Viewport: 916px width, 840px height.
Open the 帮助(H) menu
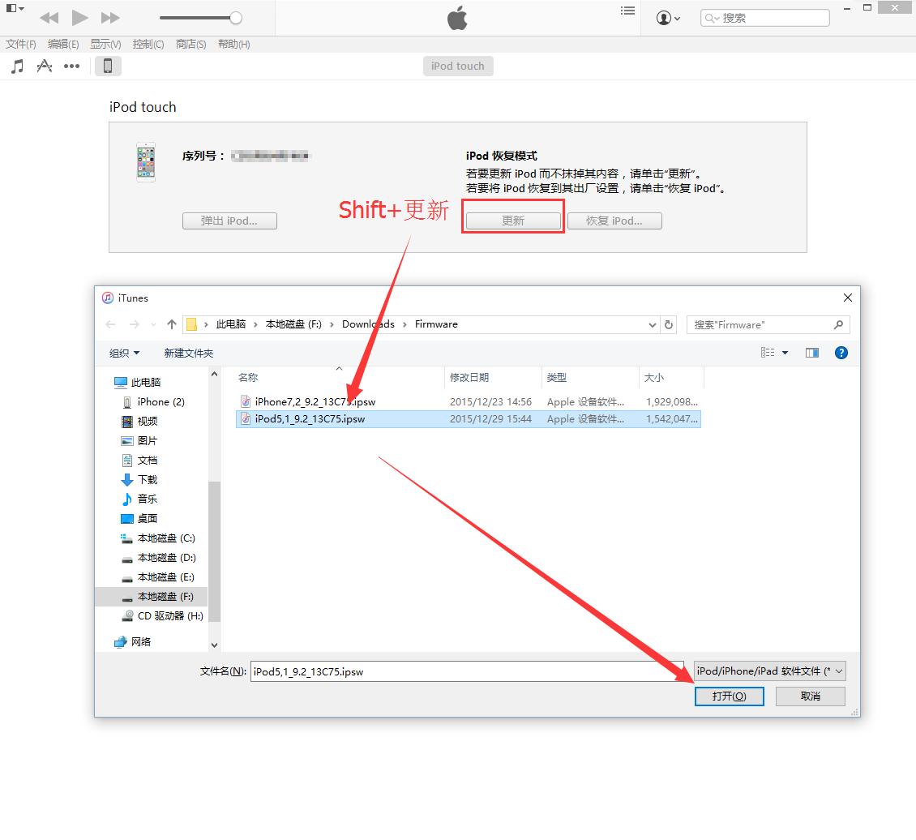pos(233,45)
